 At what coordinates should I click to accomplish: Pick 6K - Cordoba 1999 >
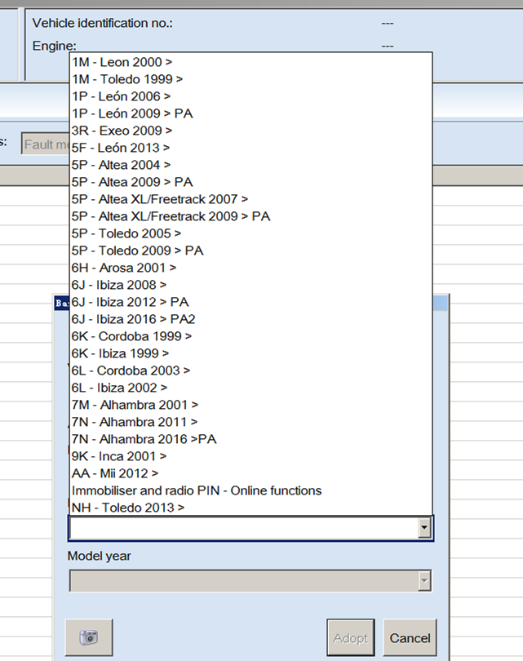pos(250,336)
